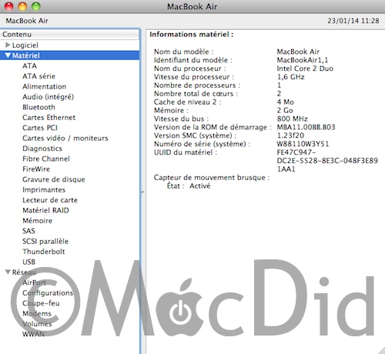Select the ATA série item
This screenshot has width=385, height=354.
pos(38,76)
